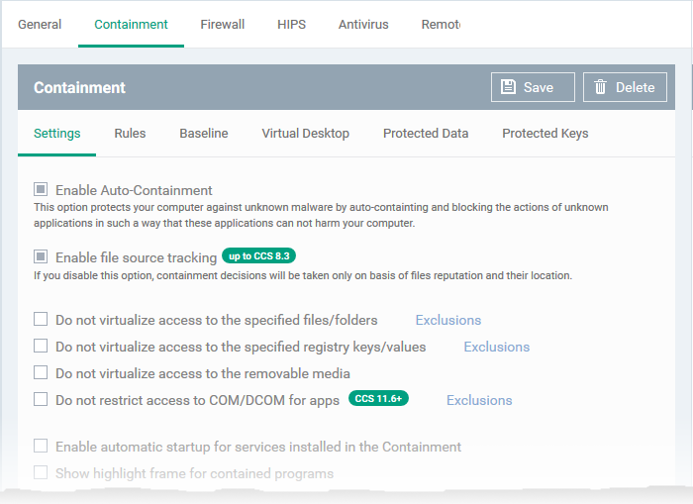Open the HIPS tab

pyautogui.click(x=291, y=25)
